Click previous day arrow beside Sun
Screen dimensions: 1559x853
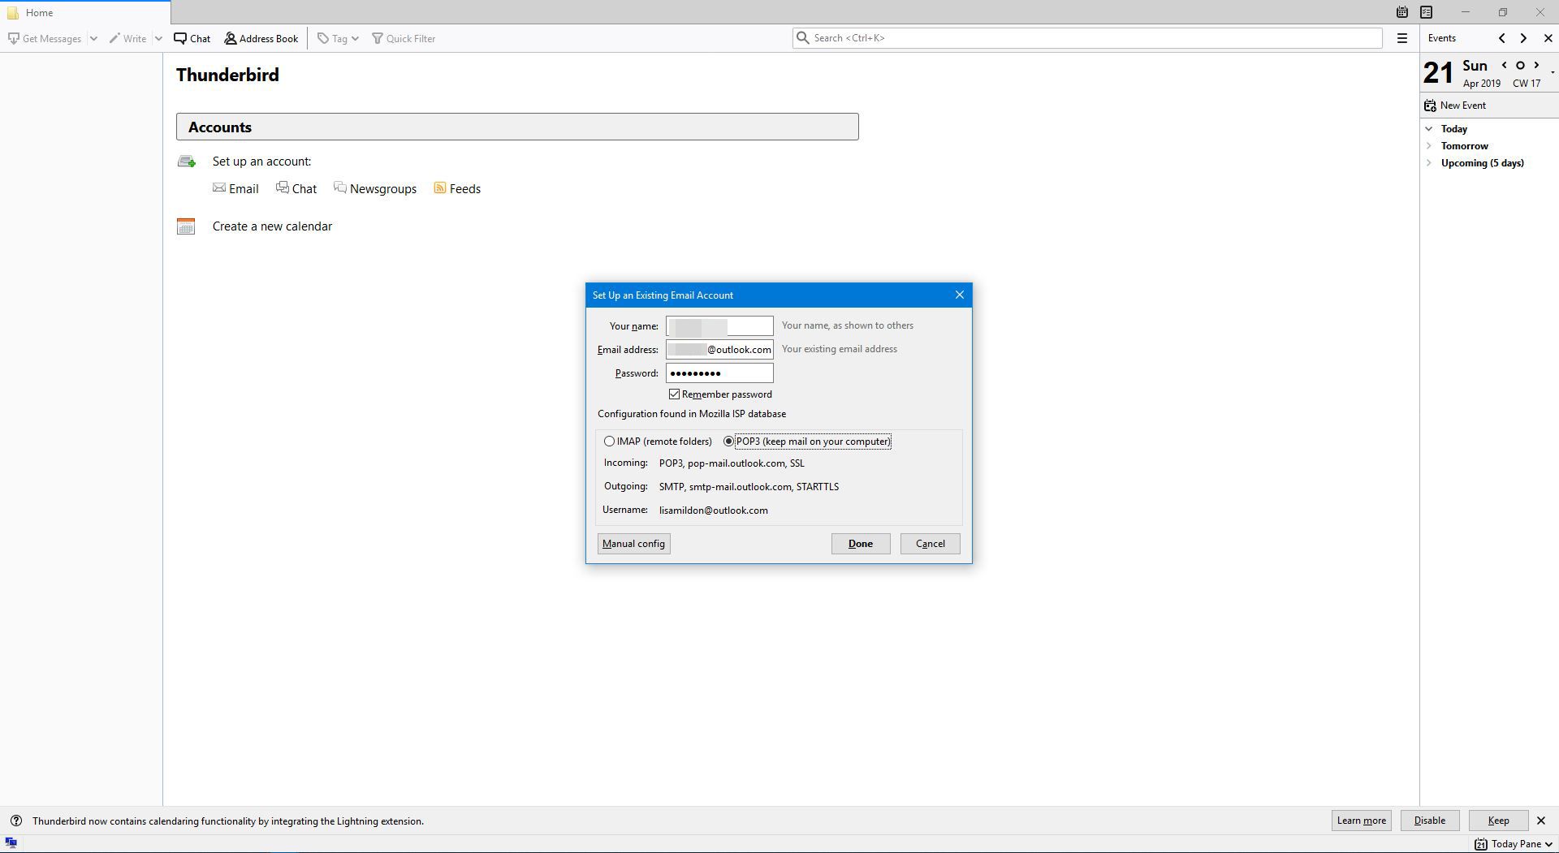pos(1504,66)
